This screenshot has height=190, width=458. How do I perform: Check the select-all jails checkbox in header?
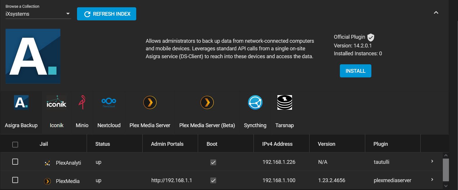click(x=15, y=144)
